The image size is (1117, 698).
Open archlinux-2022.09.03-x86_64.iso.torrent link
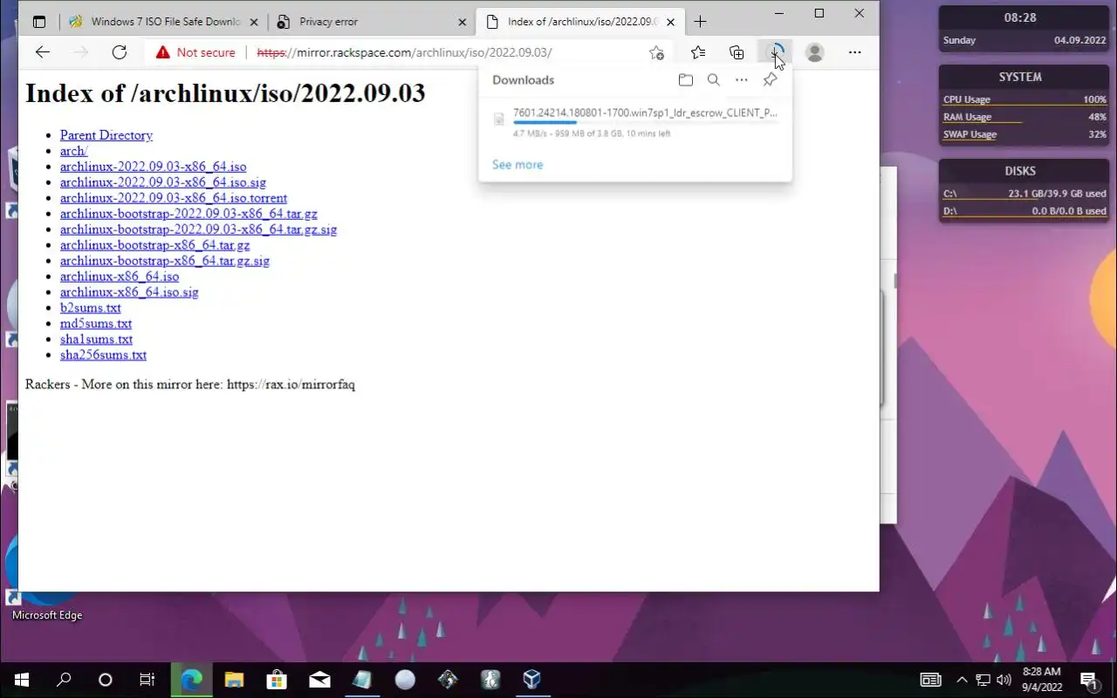(x=174, y=198)
